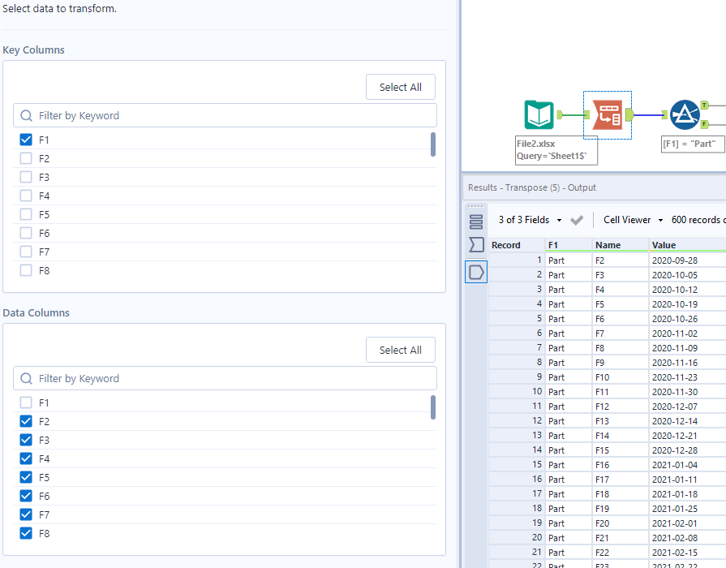Click the top data view icon in Results sidebar
726x568 pixels.
(475, 220)
